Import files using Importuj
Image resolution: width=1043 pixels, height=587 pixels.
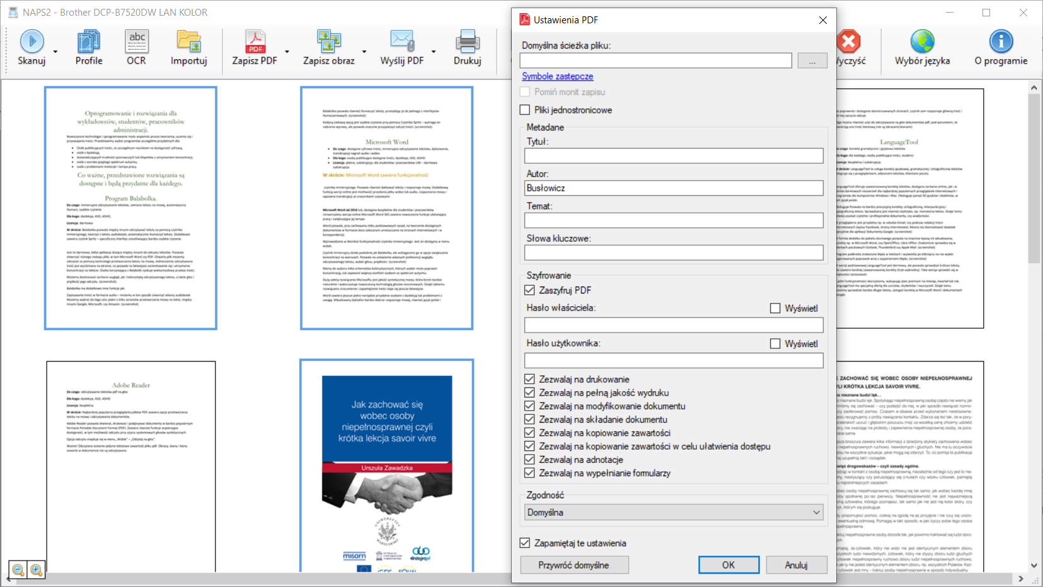[x=188, y=47]
